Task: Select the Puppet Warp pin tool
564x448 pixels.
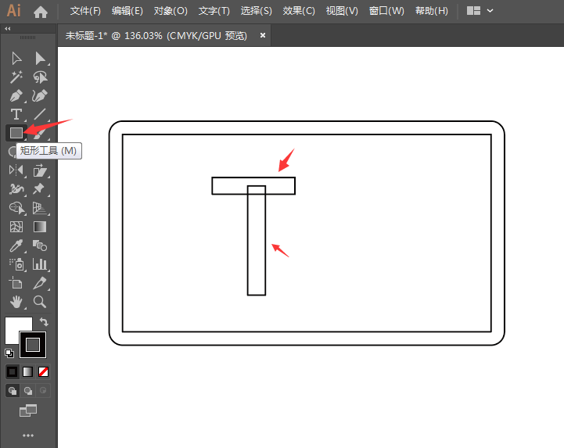Action: coord(40,188)
